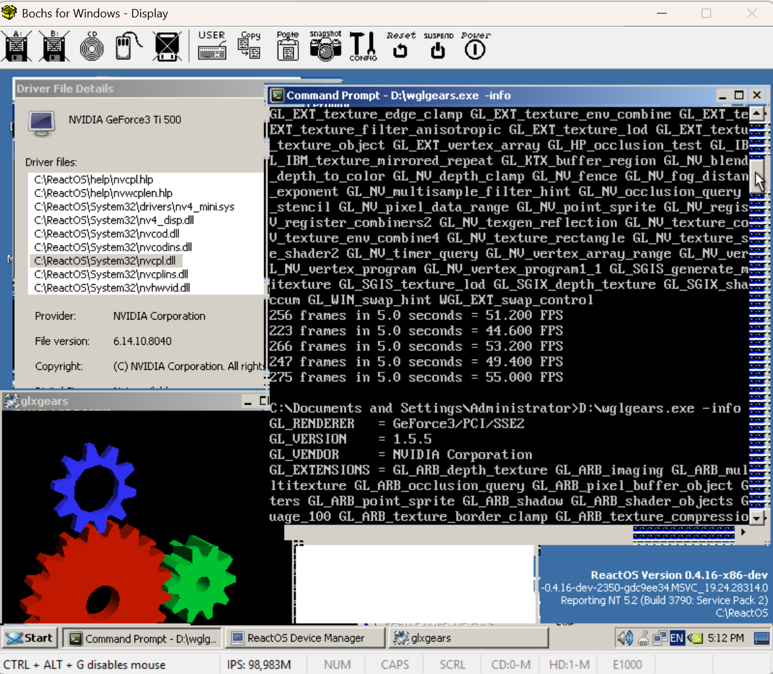
Task: Click the floppy drive B: icon
Action: click(x=54, y=46)
